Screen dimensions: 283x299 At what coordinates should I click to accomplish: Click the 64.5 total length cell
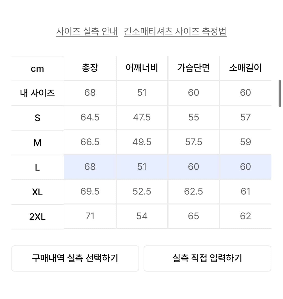90,117
